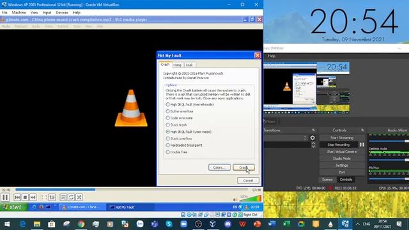The width and height of the screenshot is (409, 230).
Task: Open Google Chrome from the taskbar
Action: click(81, 224)
